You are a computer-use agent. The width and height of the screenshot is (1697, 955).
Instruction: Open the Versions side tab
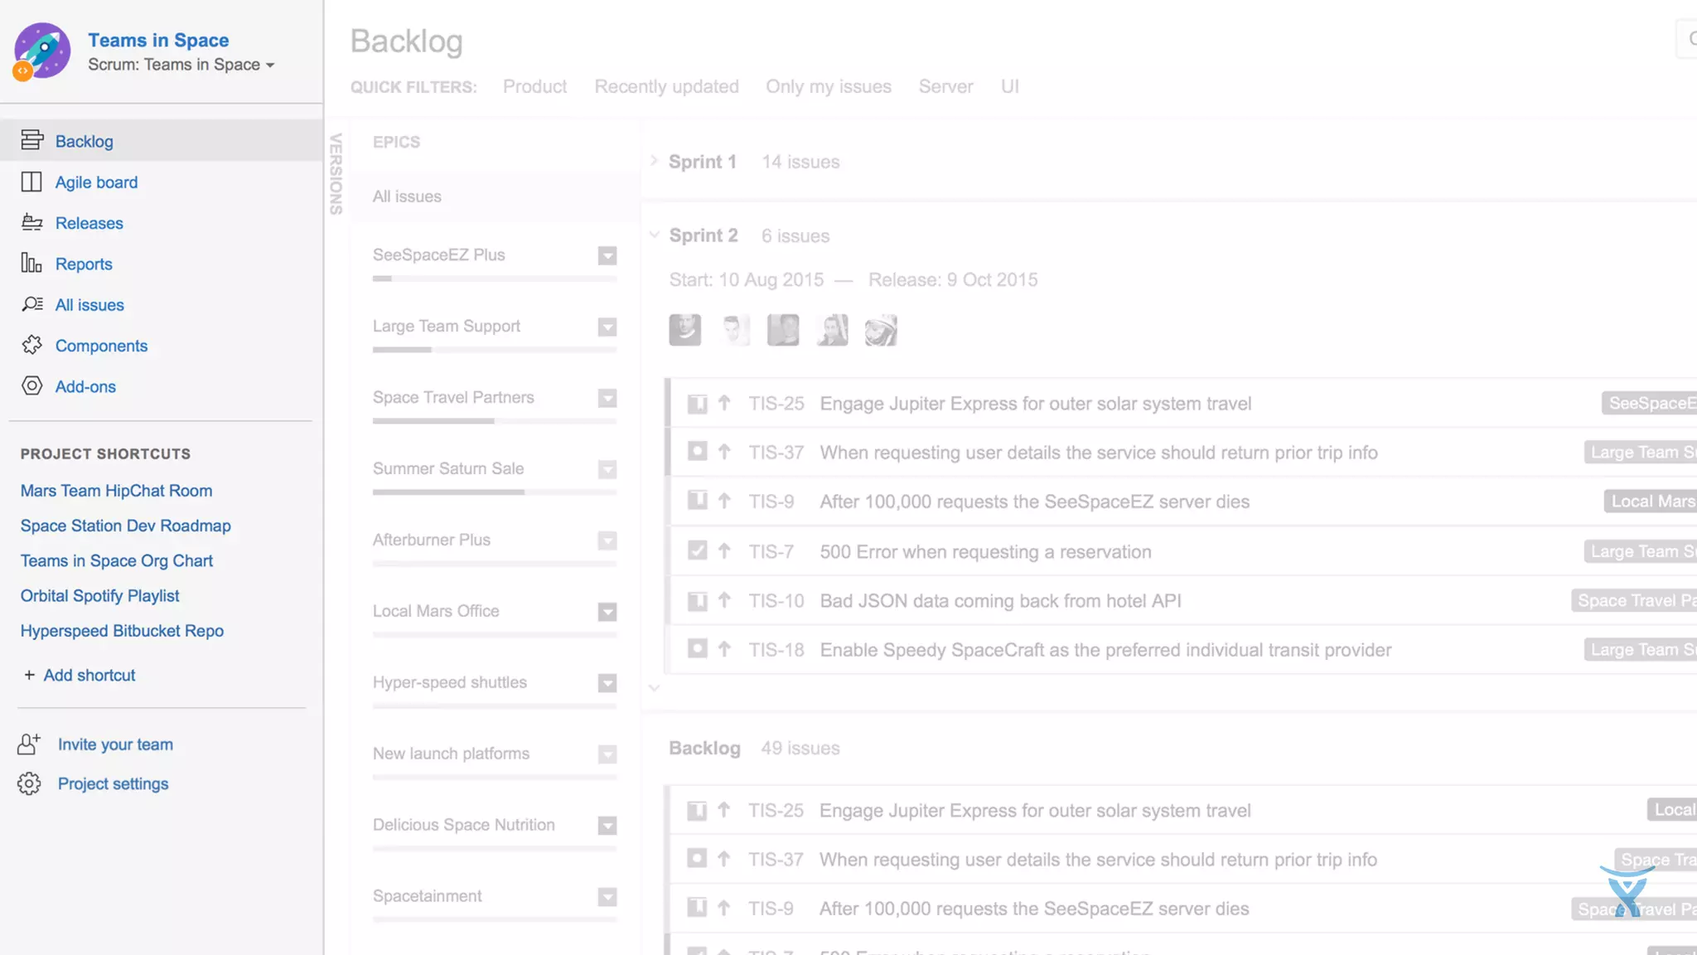[x=336, y=174]
